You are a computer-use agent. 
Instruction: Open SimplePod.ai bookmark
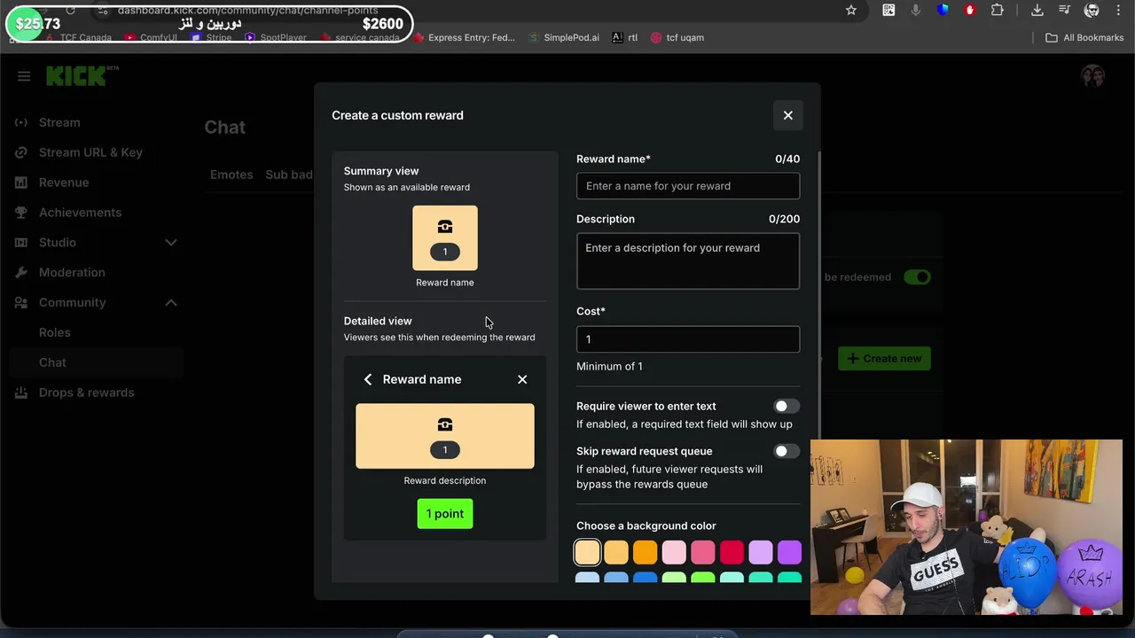pyautogui.click(x=564, y=38)
